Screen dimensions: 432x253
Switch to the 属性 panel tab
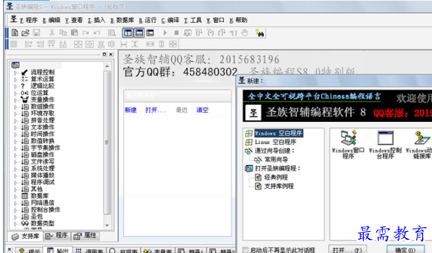pyautogui.click(x=85, y=236)
